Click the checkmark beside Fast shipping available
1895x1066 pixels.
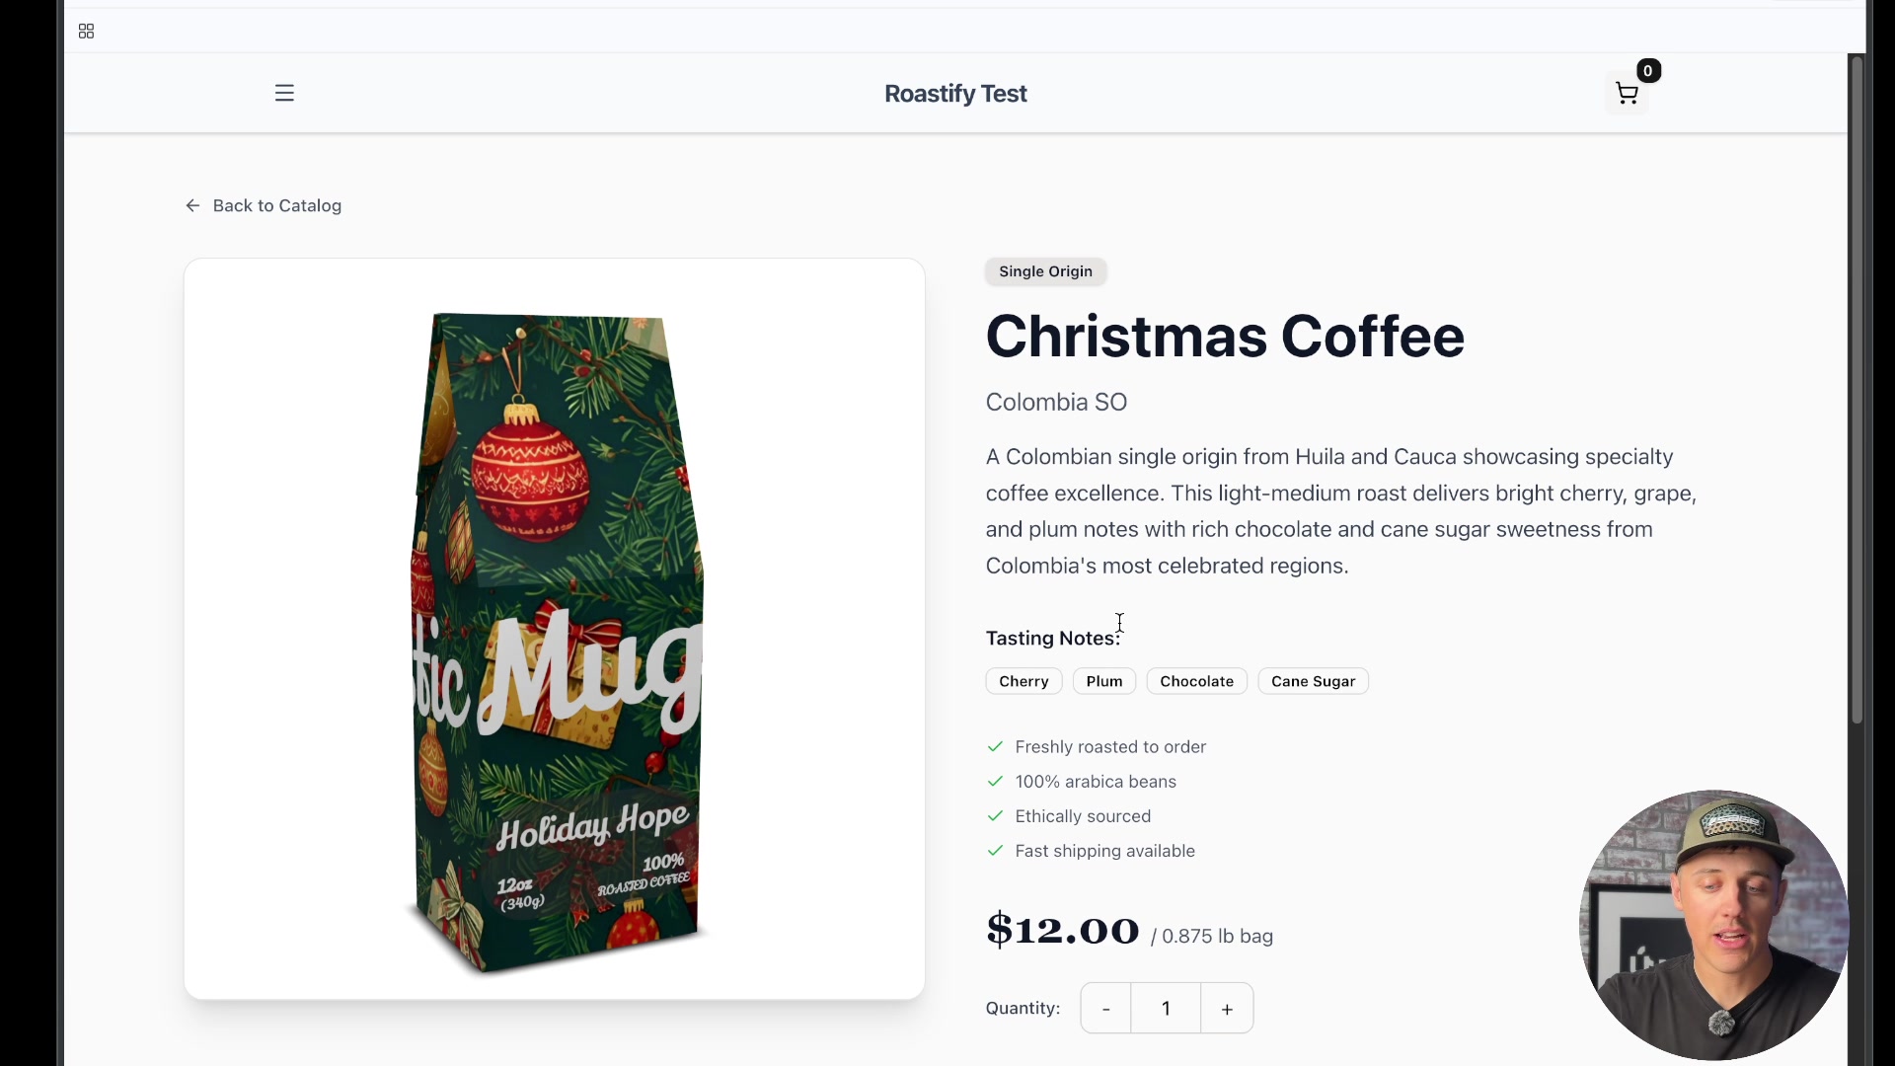pos(995,851)
